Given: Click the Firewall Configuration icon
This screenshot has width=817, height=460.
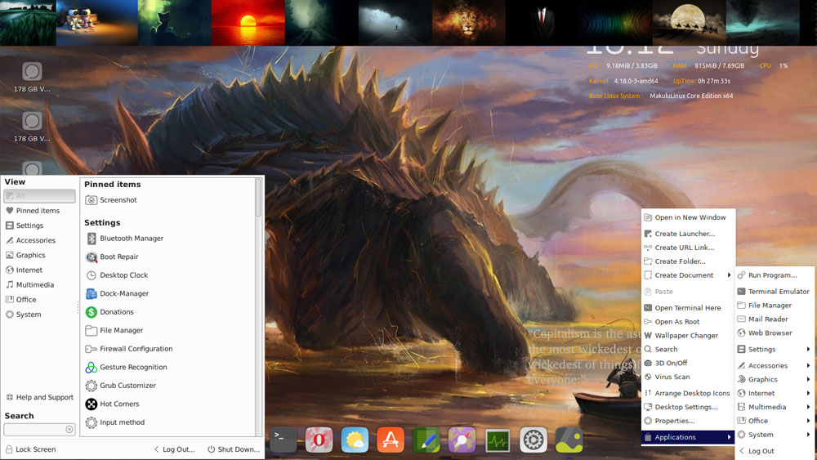Looking at the screenshot, I should [92, 349].
